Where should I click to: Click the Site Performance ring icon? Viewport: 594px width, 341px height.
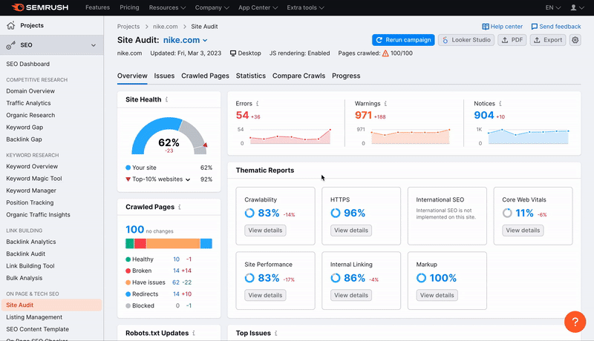(x=249, y=278)
